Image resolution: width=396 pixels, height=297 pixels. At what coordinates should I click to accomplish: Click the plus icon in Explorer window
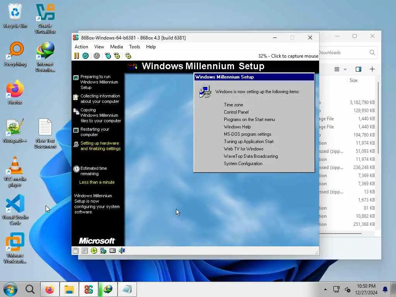pos(372,69)
